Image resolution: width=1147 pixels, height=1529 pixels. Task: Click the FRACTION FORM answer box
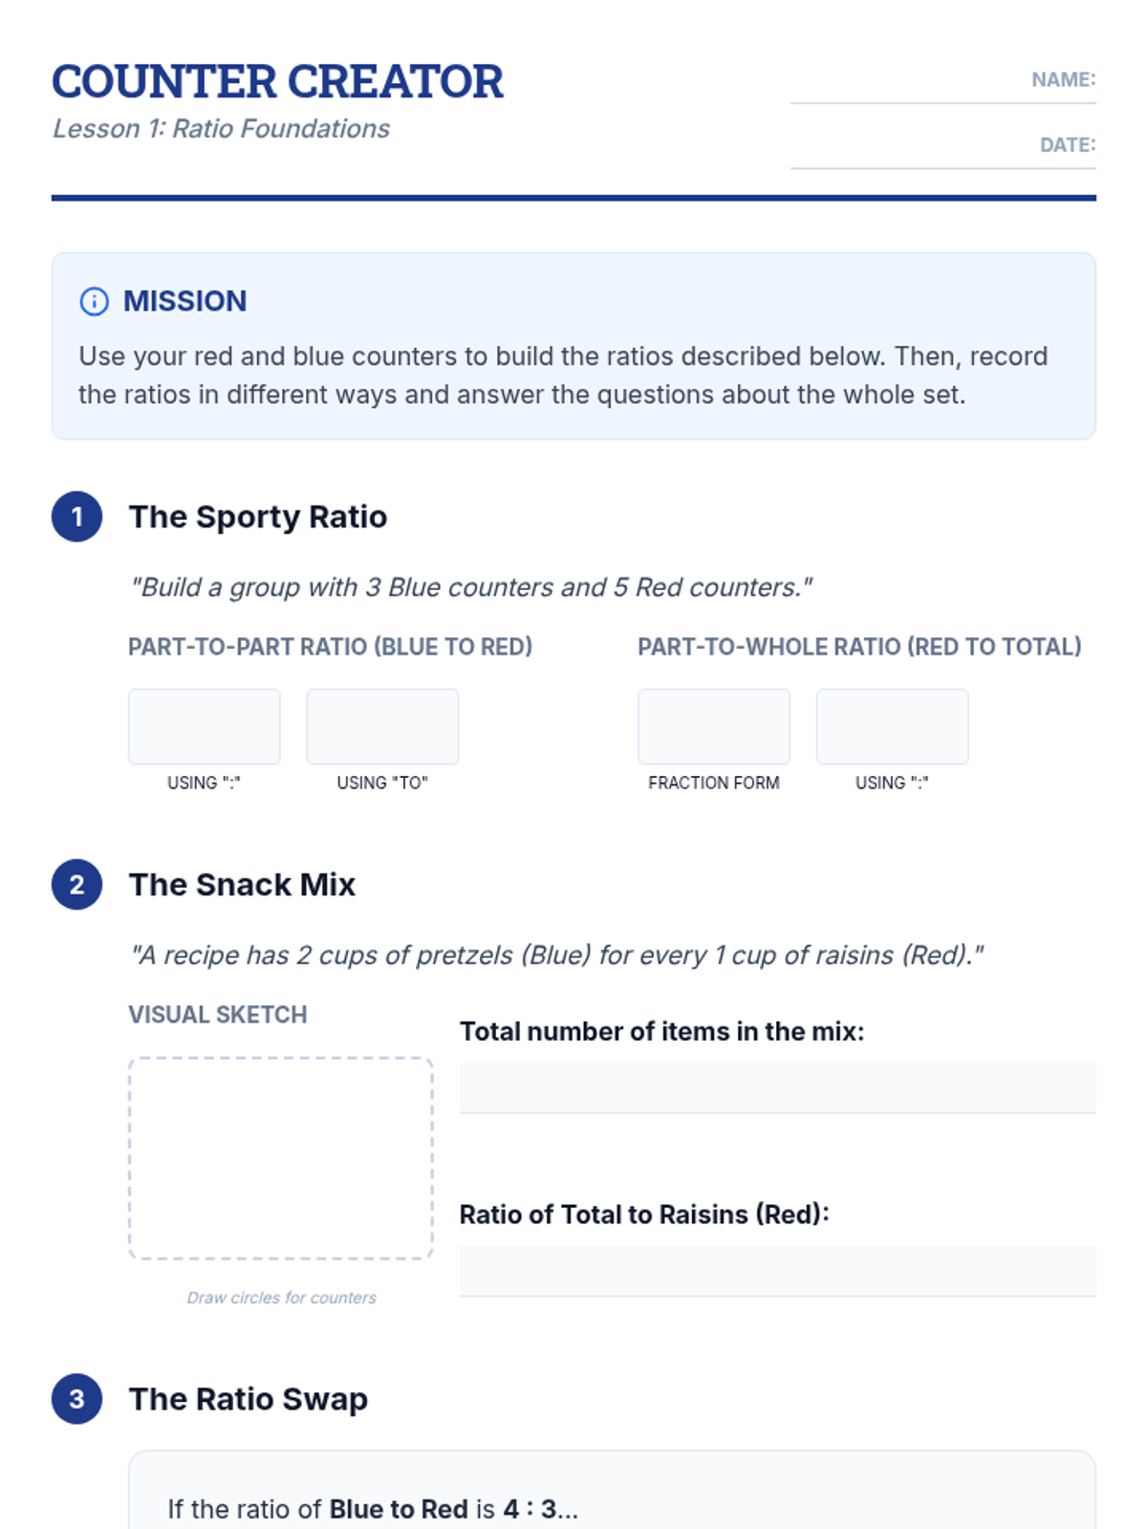(x=714, y=726)
